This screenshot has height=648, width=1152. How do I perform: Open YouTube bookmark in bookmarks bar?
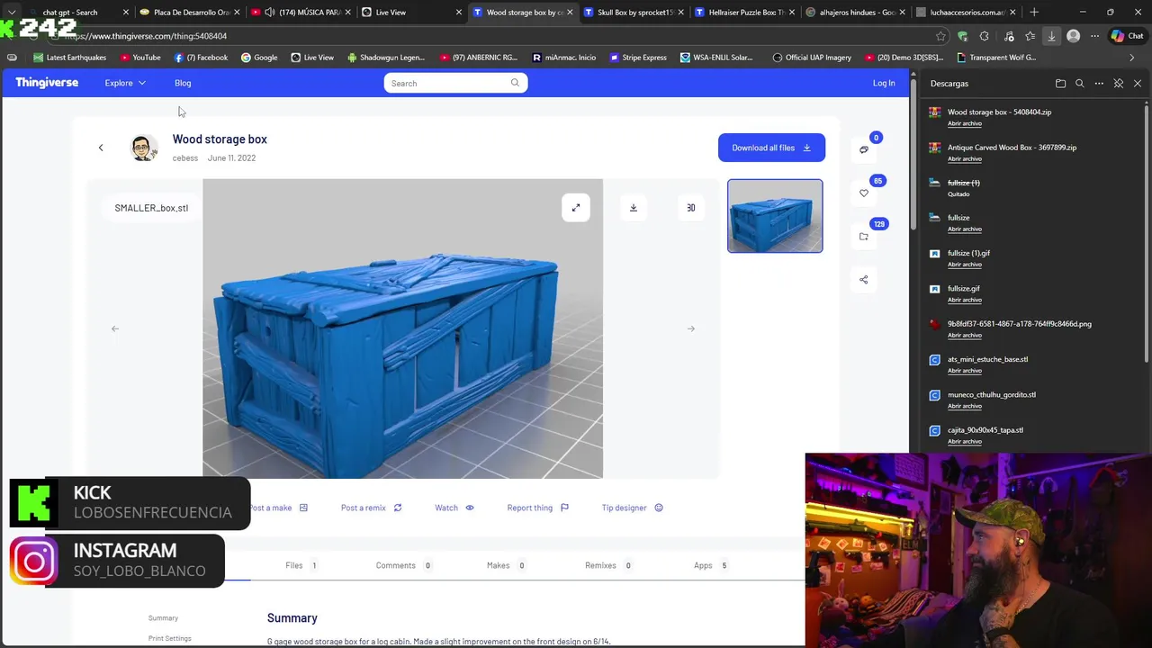pyautogui.click(x=139, y=58)
